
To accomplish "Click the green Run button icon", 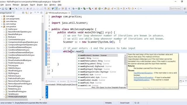I will click(x=79, y=8).
